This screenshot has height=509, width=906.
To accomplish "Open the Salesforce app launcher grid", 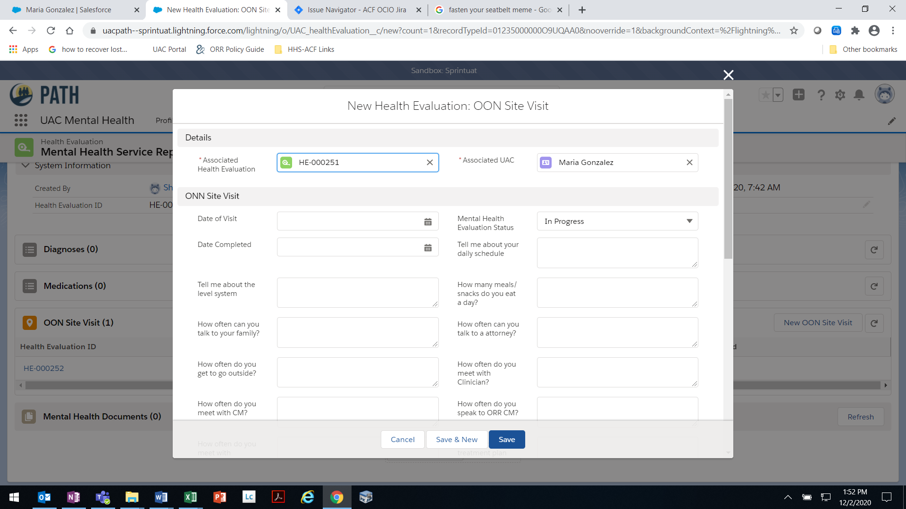I will (21, 120).
